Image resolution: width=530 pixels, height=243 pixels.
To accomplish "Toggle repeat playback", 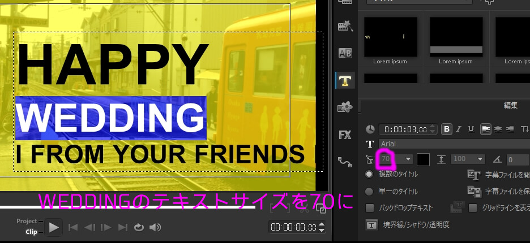I will click(139, 228).
